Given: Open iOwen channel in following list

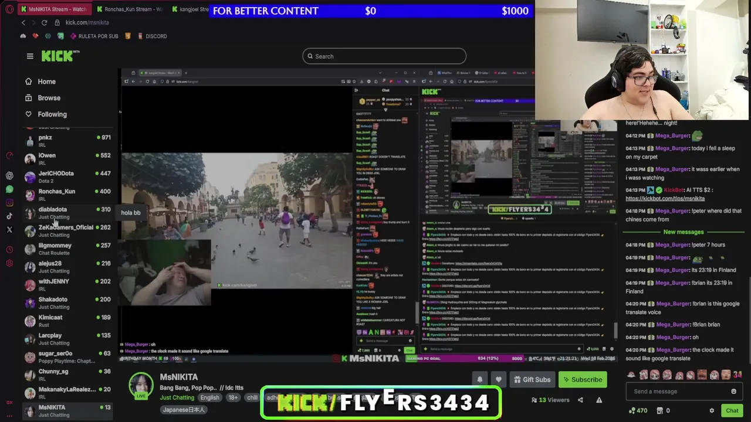Looking at the screenshot, I should (x=67, y=159).
